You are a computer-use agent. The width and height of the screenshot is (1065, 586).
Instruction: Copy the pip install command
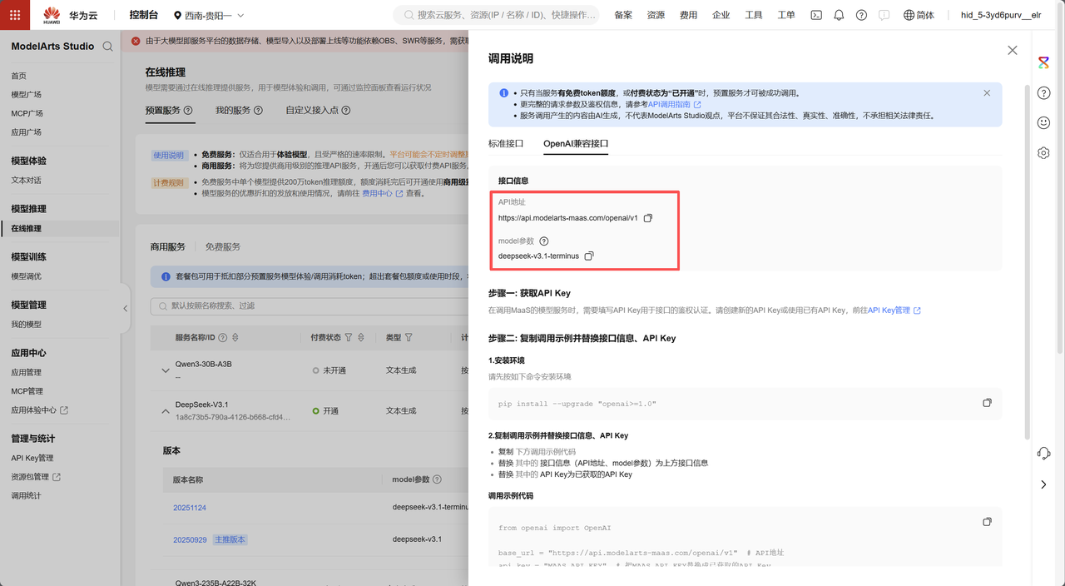987,403
